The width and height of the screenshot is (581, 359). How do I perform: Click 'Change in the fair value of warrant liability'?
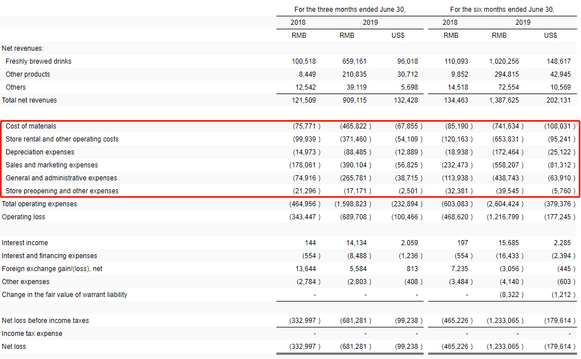64,295
